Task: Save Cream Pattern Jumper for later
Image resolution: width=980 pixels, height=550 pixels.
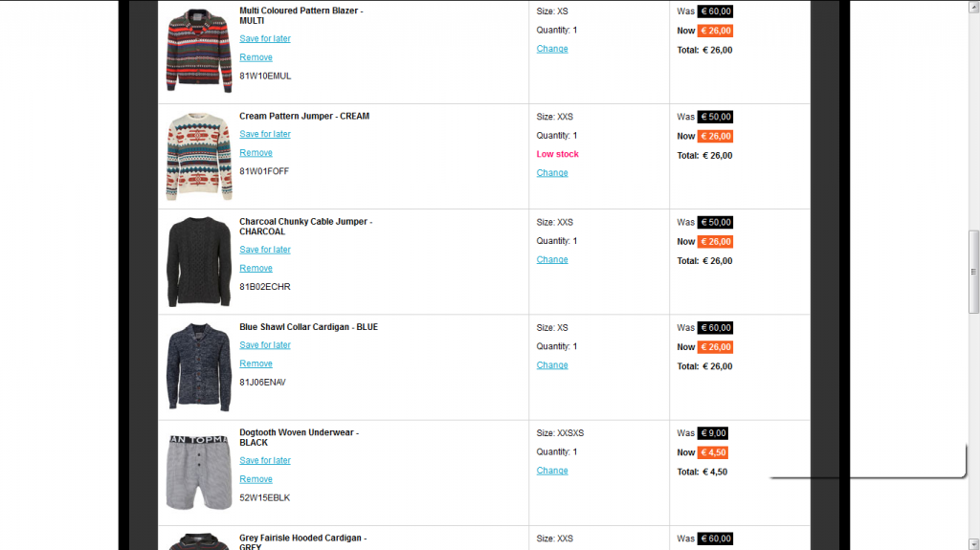Action: (265, 135)
